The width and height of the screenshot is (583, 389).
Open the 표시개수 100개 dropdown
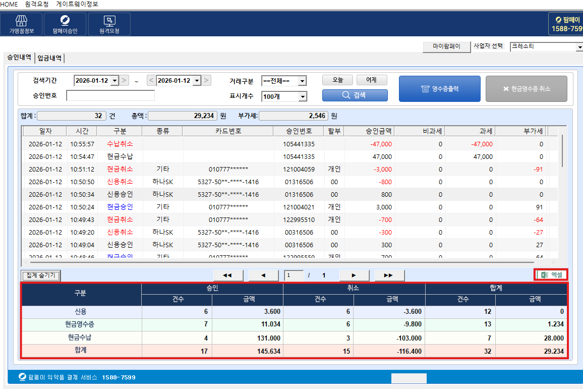tap(302, 96)
